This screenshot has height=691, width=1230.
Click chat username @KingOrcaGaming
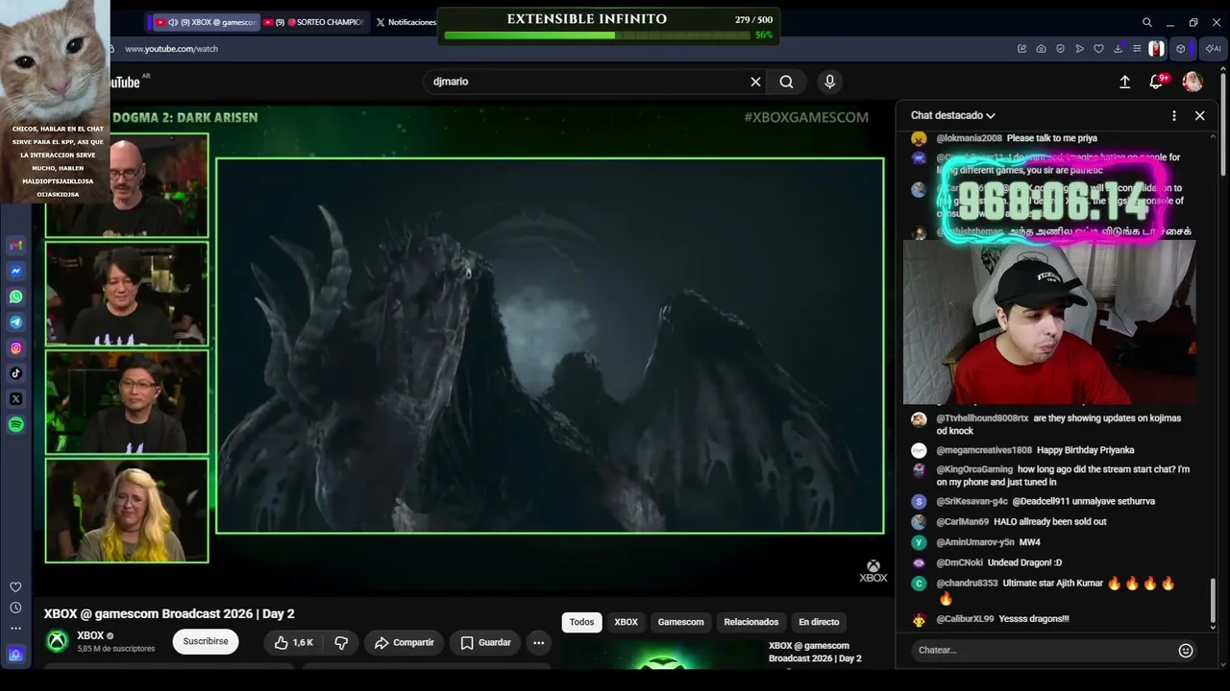(x=974, y=469)
